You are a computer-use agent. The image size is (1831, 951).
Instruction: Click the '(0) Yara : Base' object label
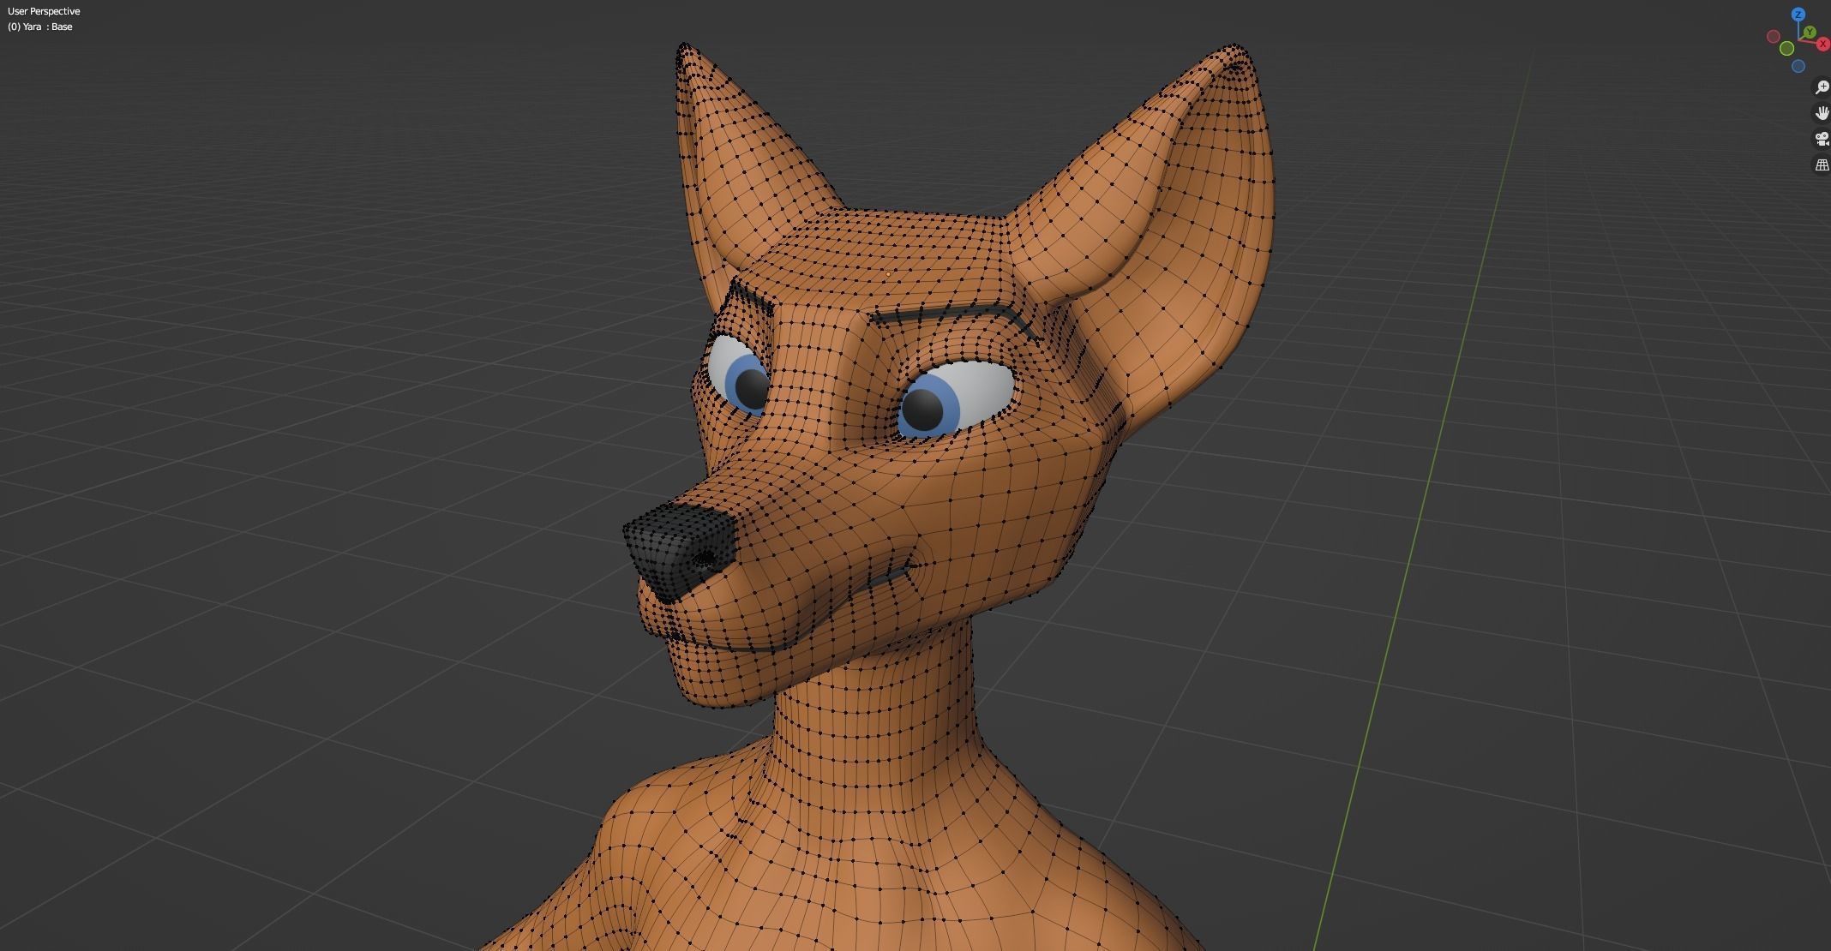(x=40, y=27)
